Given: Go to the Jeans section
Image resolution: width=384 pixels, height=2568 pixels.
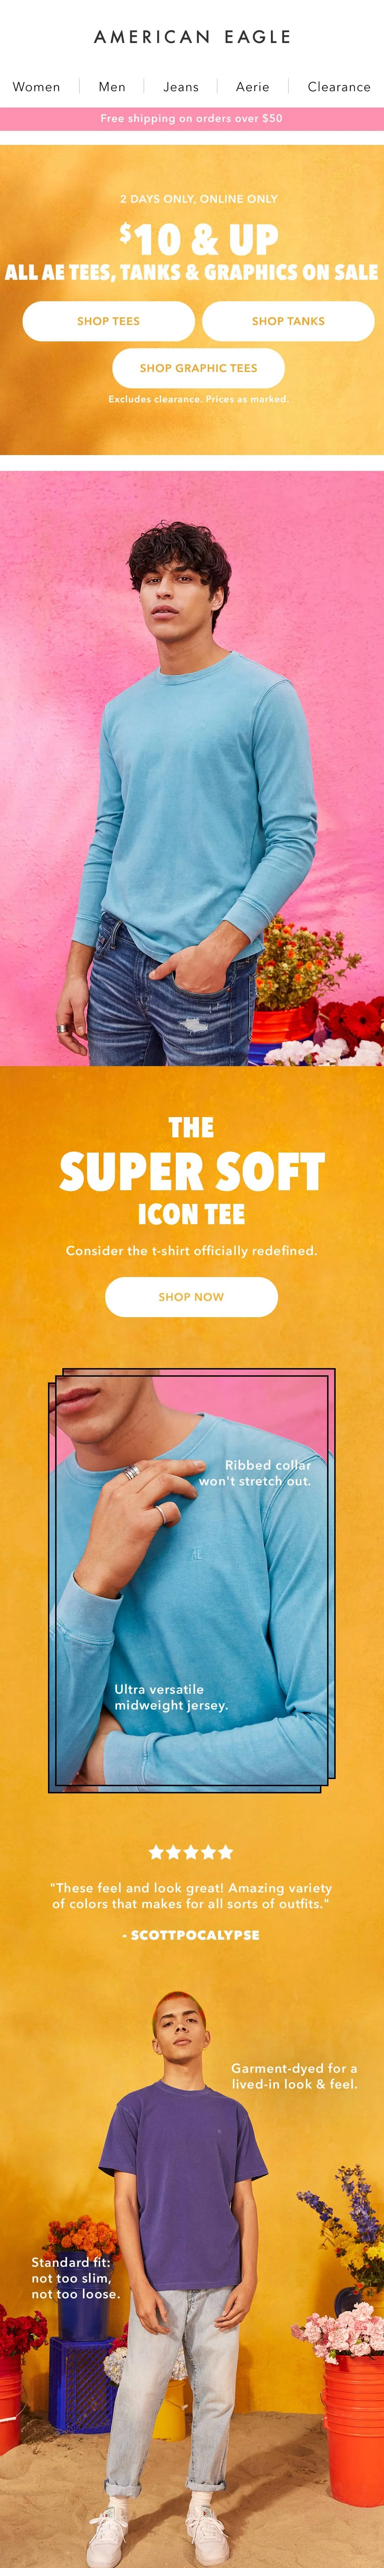Looking at the screenshot, I should (181, 87).
